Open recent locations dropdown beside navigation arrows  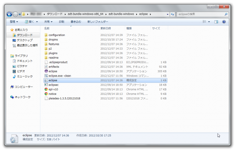click(19, 14)
